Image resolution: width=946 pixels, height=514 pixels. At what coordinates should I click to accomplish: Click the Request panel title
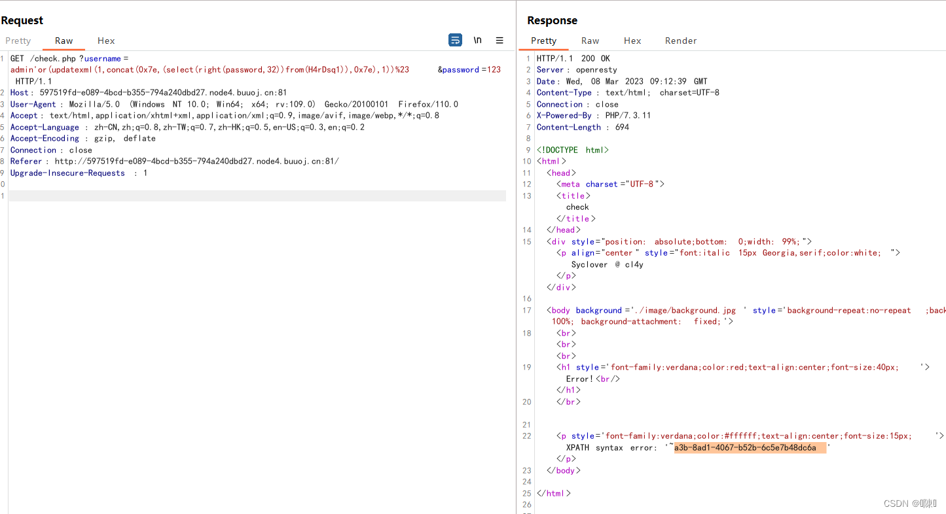(22, 20)
